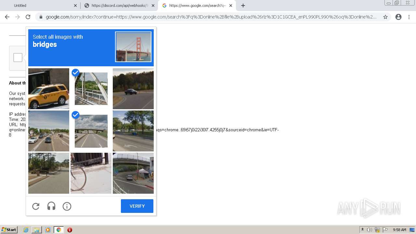Go back to previous page
Viewport: 416px width, 234px height.
point(7,17)
